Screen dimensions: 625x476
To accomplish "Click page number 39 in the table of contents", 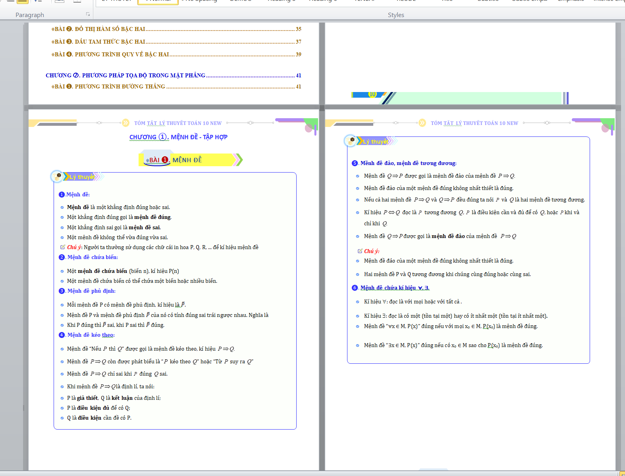I will (x=299, y=54).
